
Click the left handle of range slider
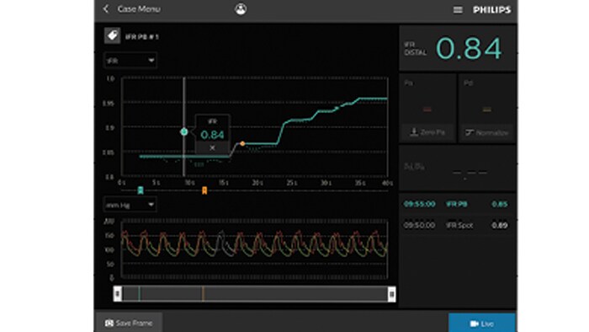[118, 293]
